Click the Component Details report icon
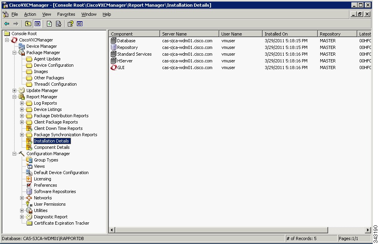The width and height of the screenshot is (379, 244). (x=29, y=147)
